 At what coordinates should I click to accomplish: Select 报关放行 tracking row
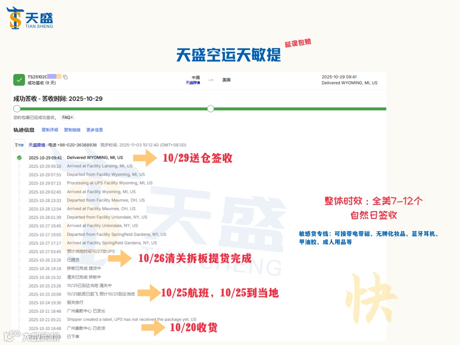(x=56, y=303)
